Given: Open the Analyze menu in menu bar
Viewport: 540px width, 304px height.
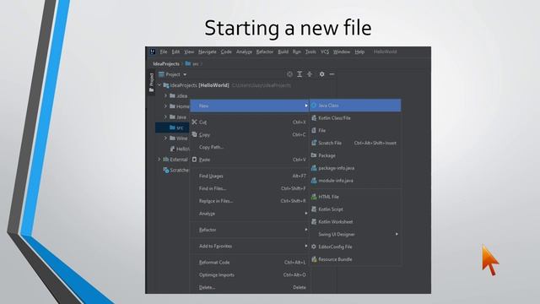Looking at the screenshot, I should 244,52.
